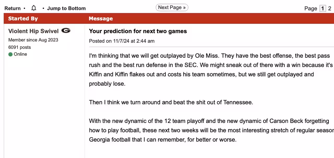
Task: Click the notification bell icon
Action: click(34, 8)
